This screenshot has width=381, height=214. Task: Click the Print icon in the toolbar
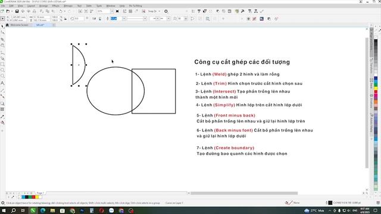(35, 11)
